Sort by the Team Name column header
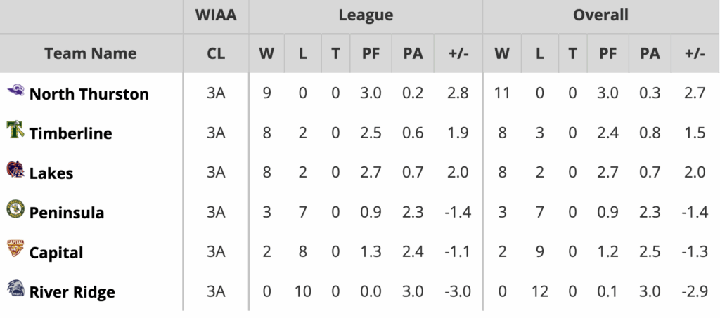Screen dimensions: 720x318 (x=91, y=53)
